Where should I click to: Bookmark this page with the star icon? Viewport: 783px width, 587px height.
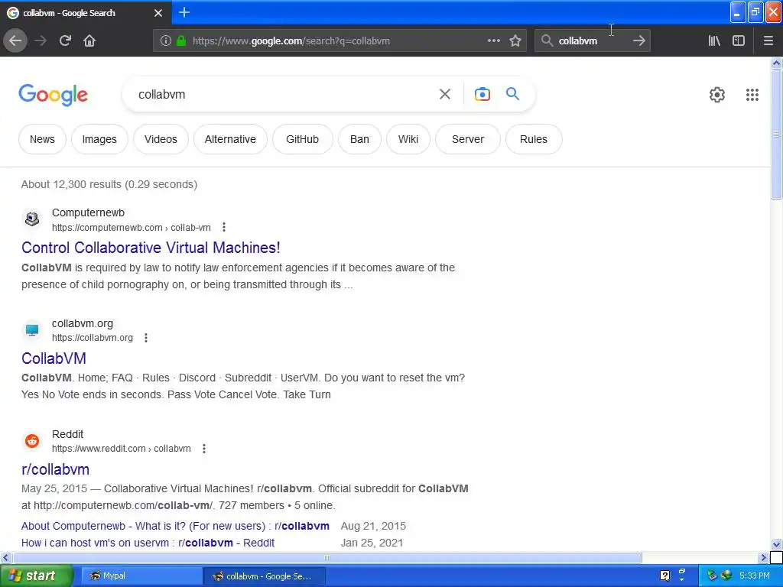tap(515, 41)
